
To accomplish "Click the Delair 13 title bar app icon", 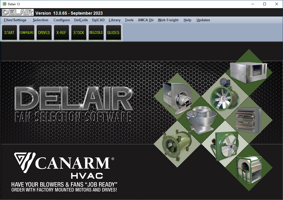I will point(4,4).
